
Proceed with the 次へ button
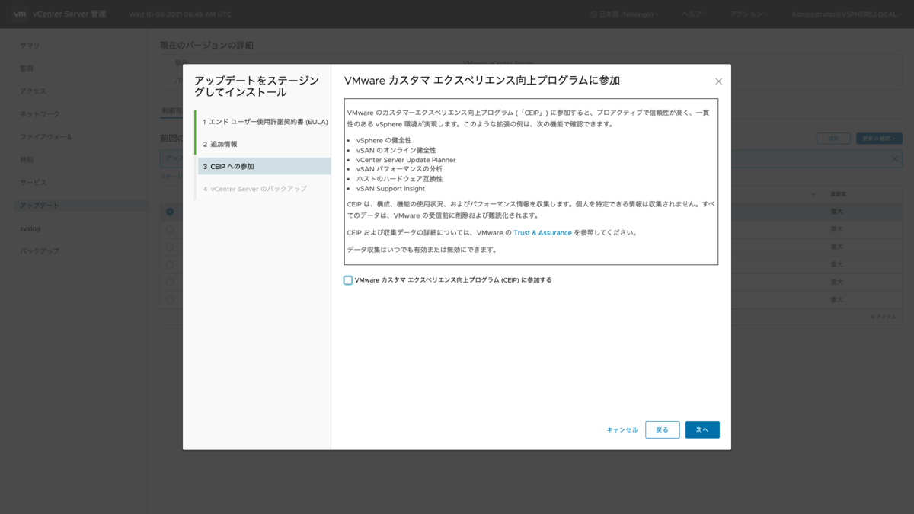point(702,429)
